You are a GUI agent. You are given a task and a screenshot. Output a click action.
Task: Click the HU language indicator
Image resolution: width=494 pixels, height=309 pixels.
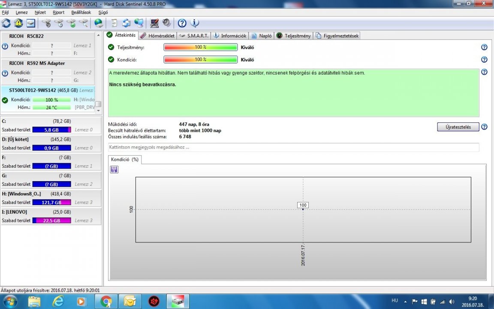pyautogui.click(x=395, y=300)
